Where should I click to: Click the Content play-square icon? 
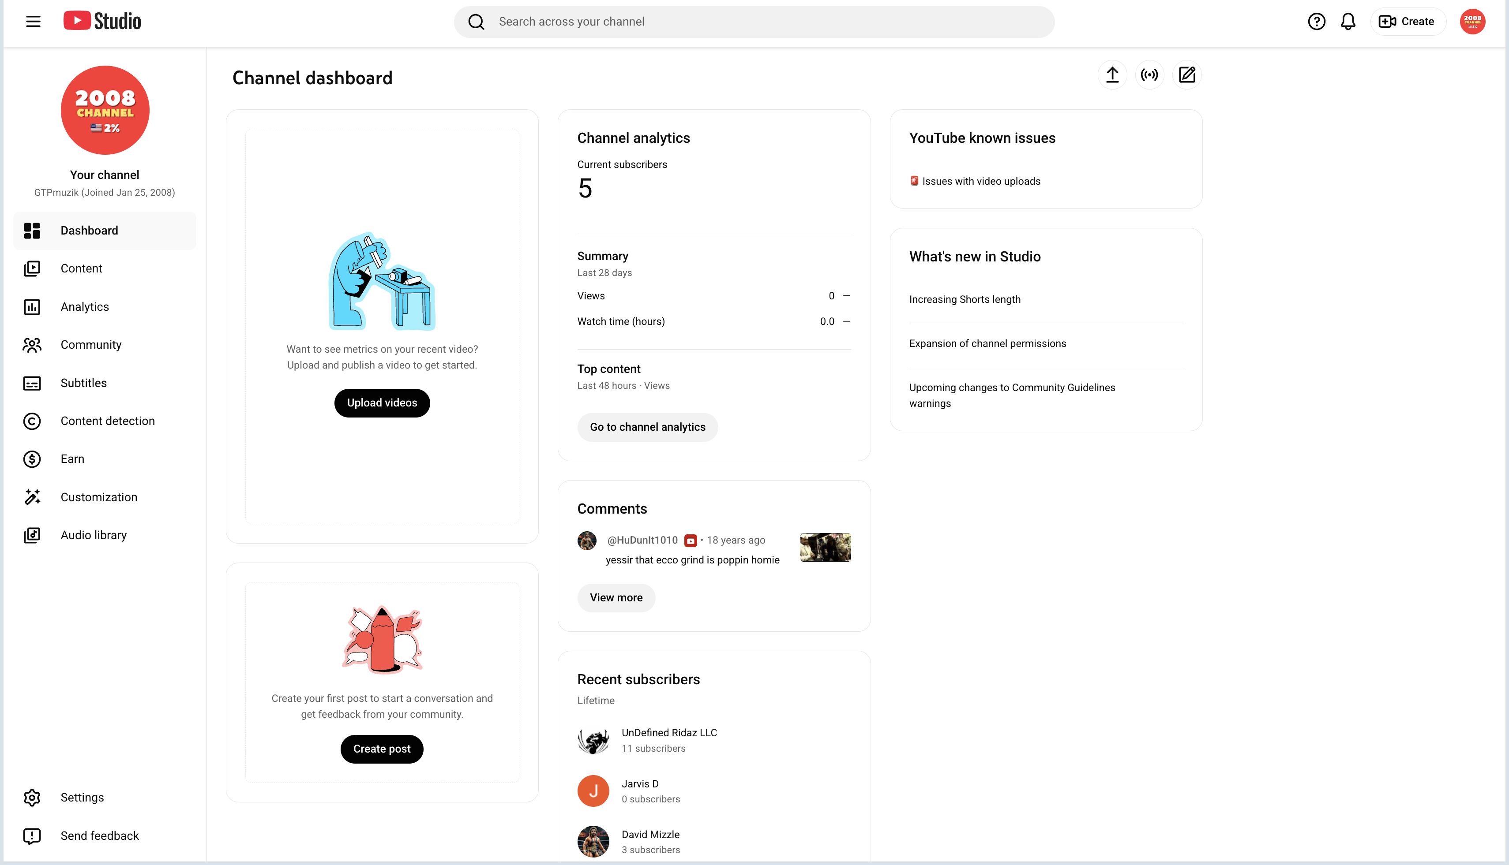coord(32,268)
